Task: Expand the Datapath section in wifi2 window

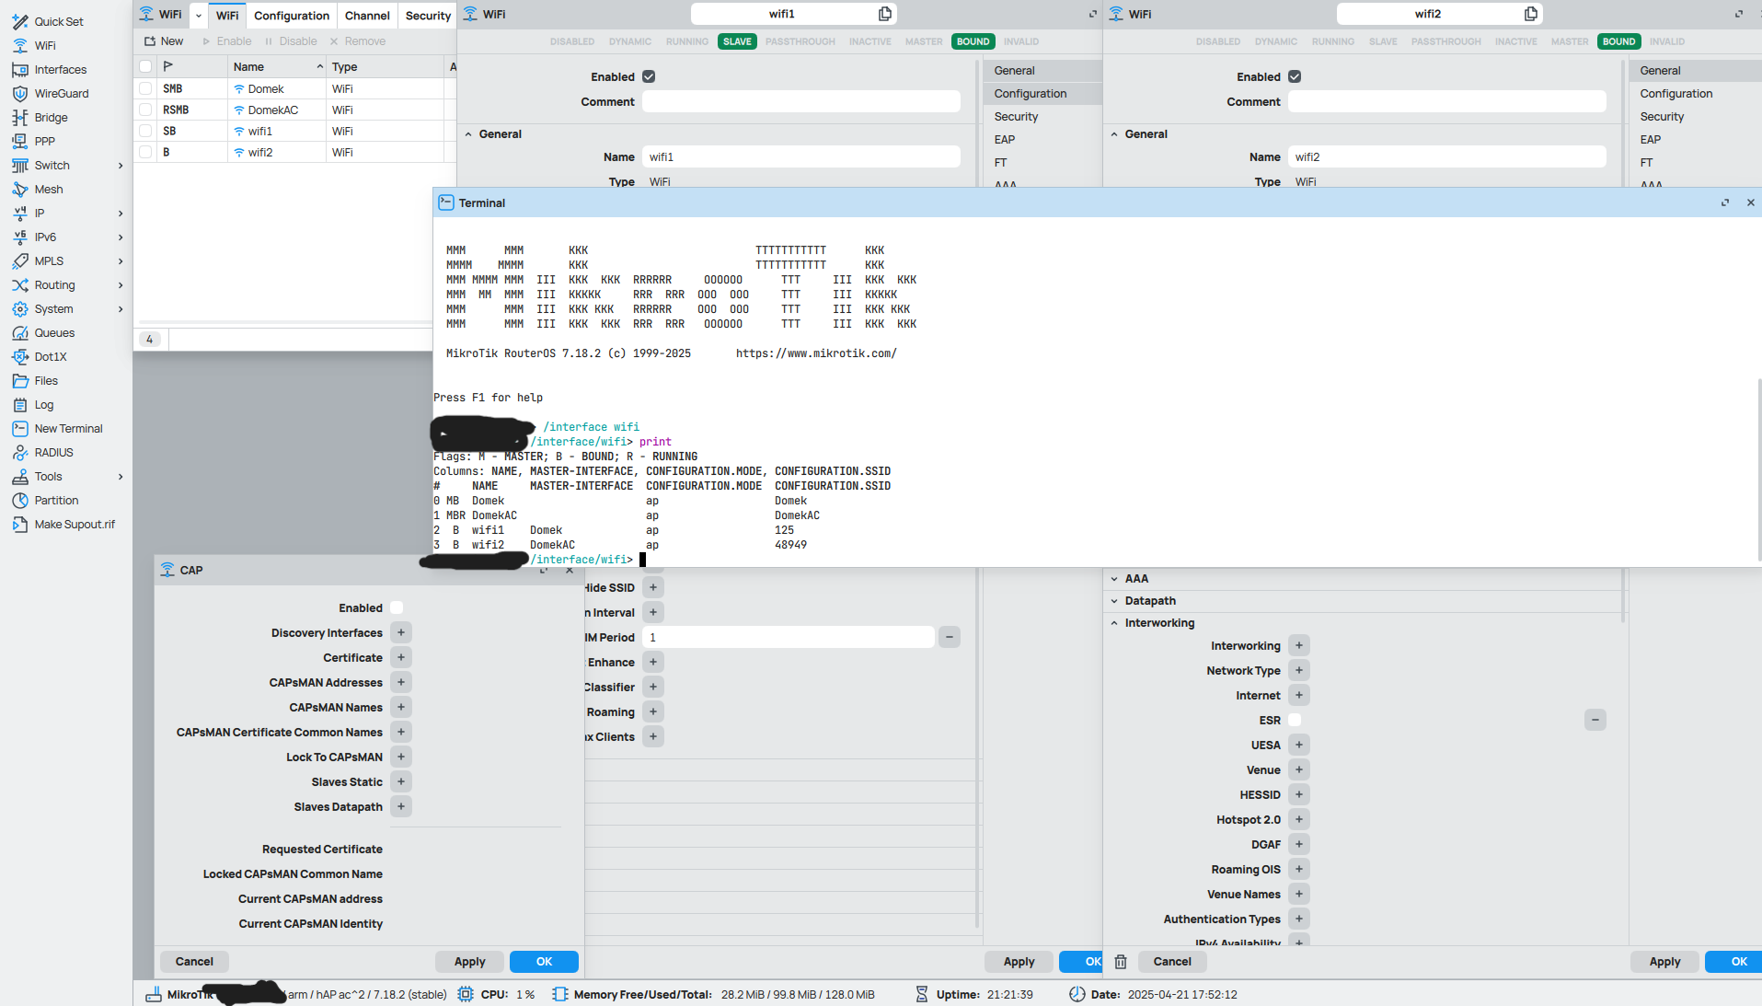Action: [x=1114, y=601]
